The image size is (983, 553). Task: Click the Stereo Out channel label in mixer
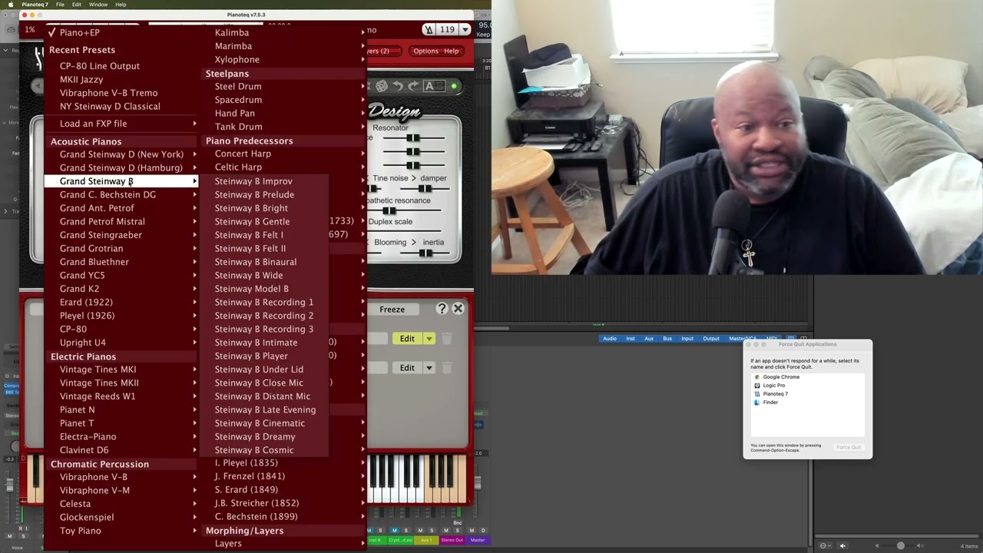pos(452,540)
